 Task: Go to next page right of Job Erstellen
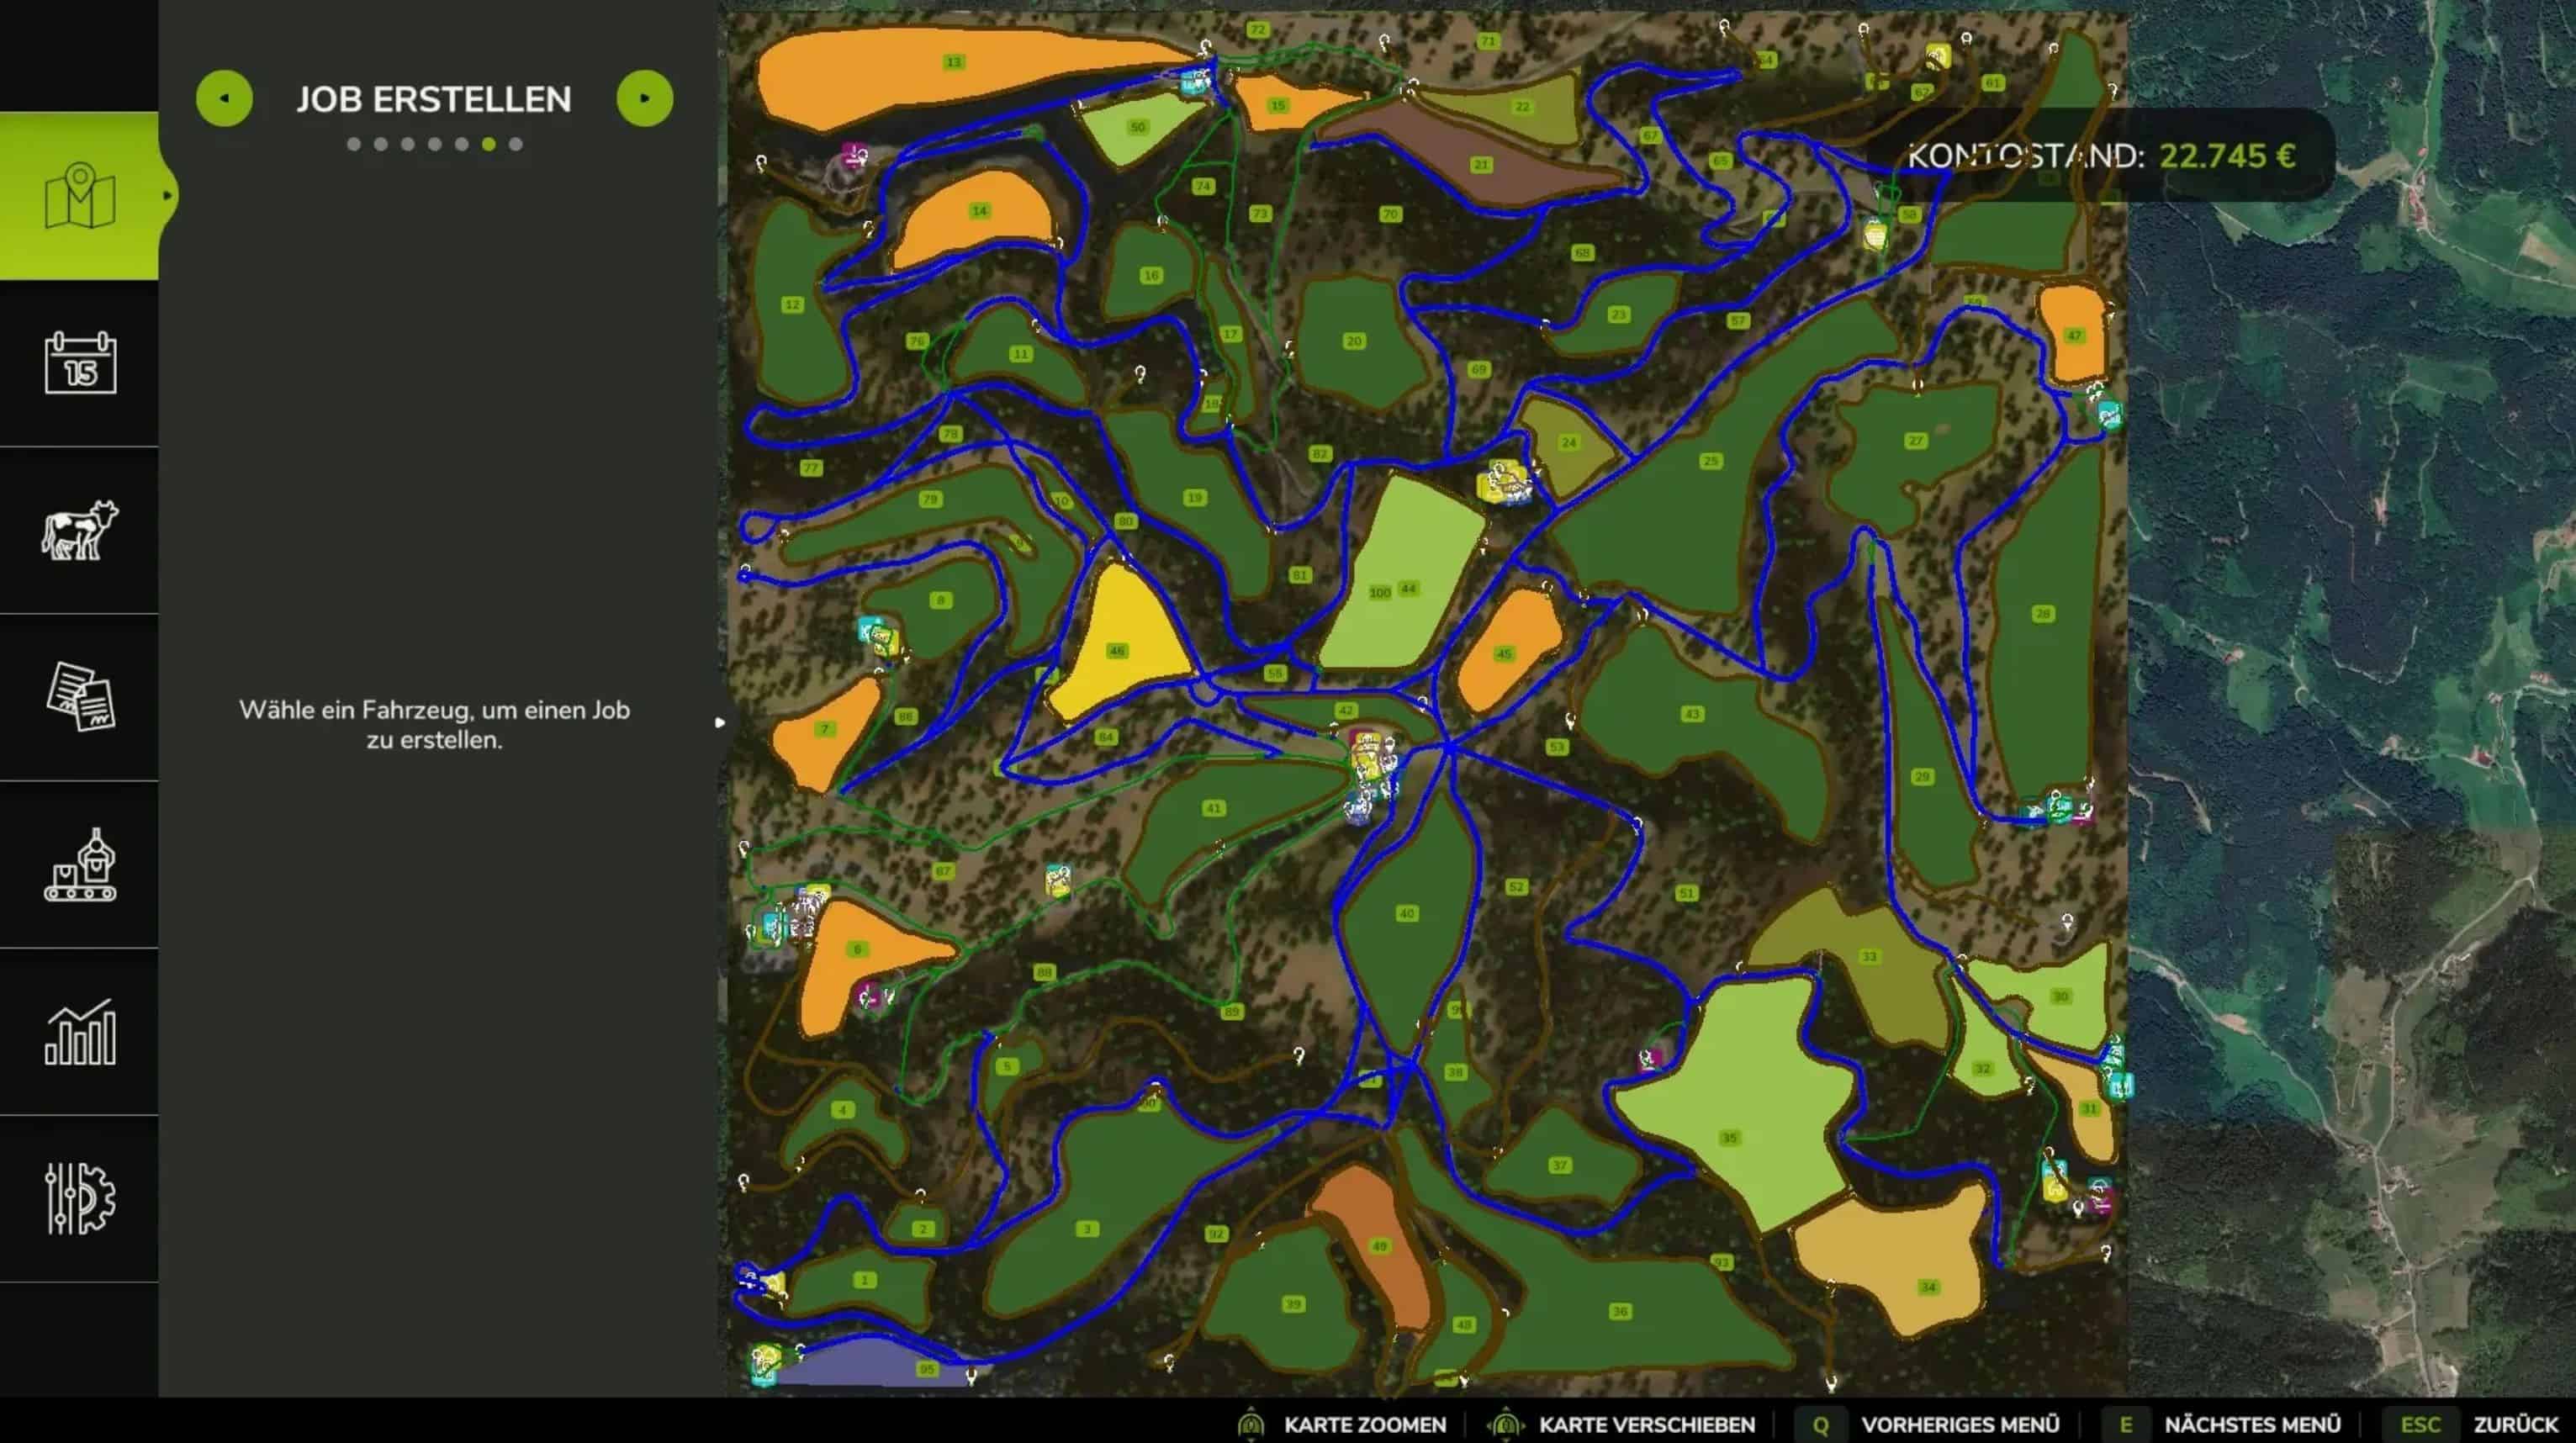(x=645, y=98)
